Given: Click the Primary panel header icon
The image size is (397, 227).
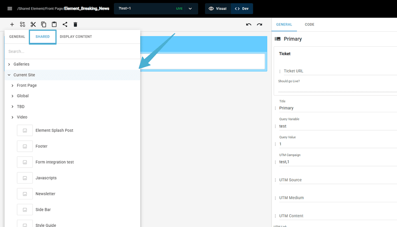Looking at the screenshot, I should (277, 39).
